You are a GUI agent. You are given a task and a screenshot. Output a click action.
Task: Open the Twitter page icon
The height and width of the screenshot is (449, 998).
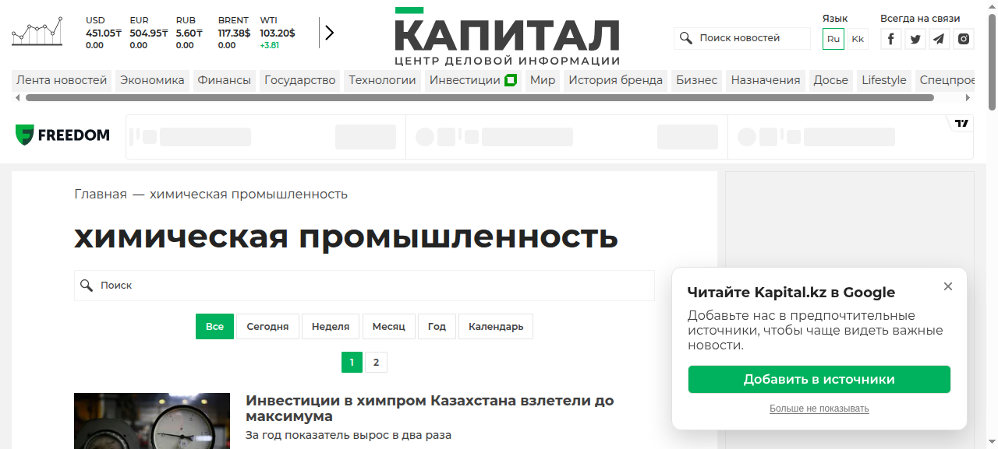pos(915,39)
